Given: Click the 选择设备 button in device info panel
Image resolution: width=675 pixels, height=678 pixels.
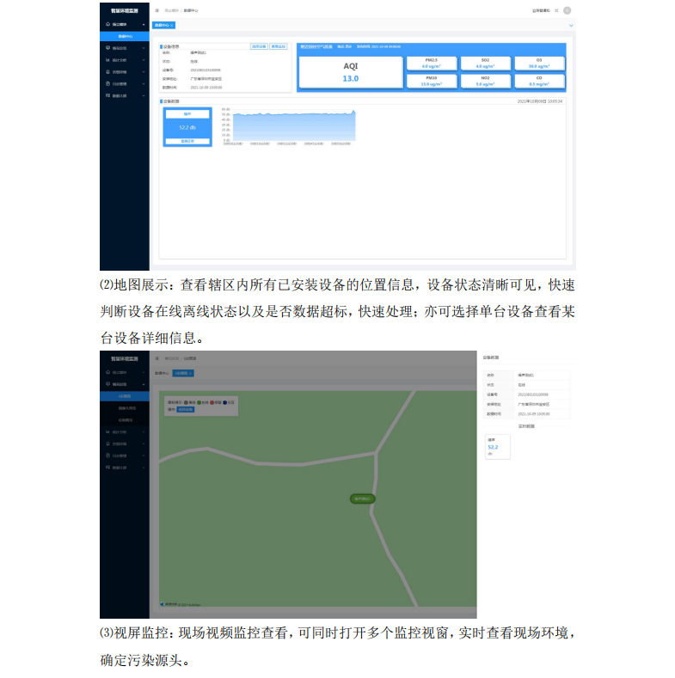Looking at the screenshot, I should 258,46.
